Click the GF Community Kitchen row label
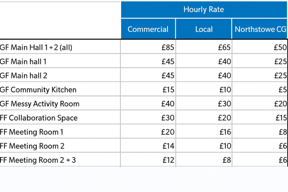 [38, 90]
